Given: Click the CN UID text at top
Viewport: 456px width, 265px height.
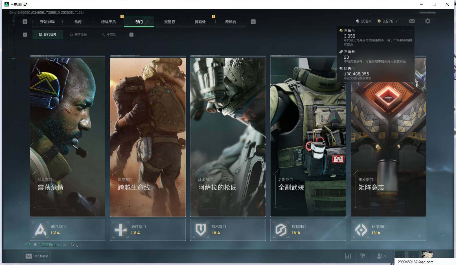Looking at the screenshot, I should (x=47, y=12).
